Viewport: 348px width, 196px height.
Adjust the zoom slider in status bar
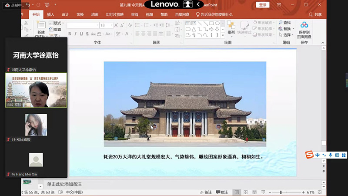coord(281,192)
